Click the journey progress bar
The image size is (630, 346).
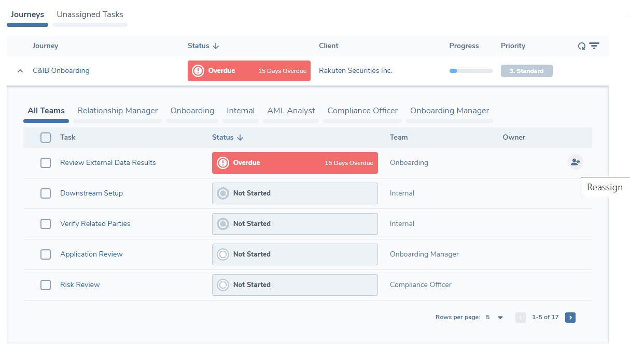(x=471, y=71)
